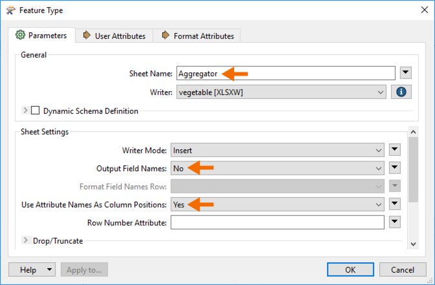Open the Writer dropdown showing vegetable [XLSXW]
The width and height of the screenshot is (435, 285).
point(281,92)
